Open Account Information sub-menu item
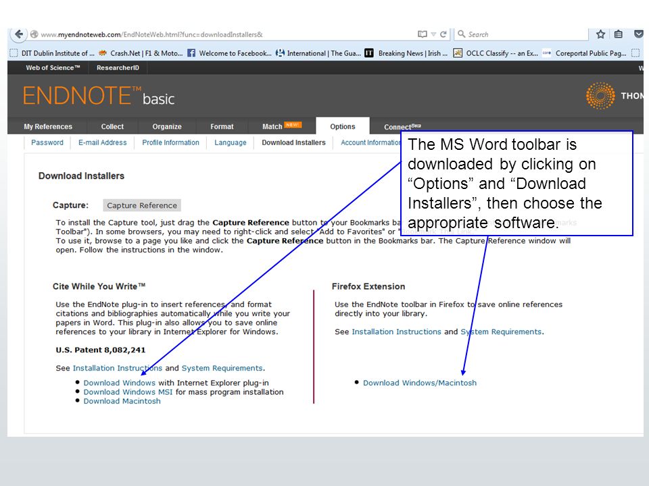The width and height of the screenshot is (649, 486). point(371,142)
